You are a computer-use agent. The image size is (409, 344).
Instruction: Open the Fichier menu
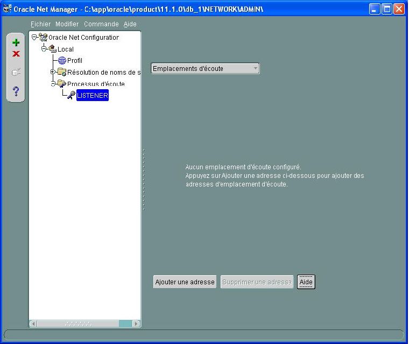click(x=40, y=24)
